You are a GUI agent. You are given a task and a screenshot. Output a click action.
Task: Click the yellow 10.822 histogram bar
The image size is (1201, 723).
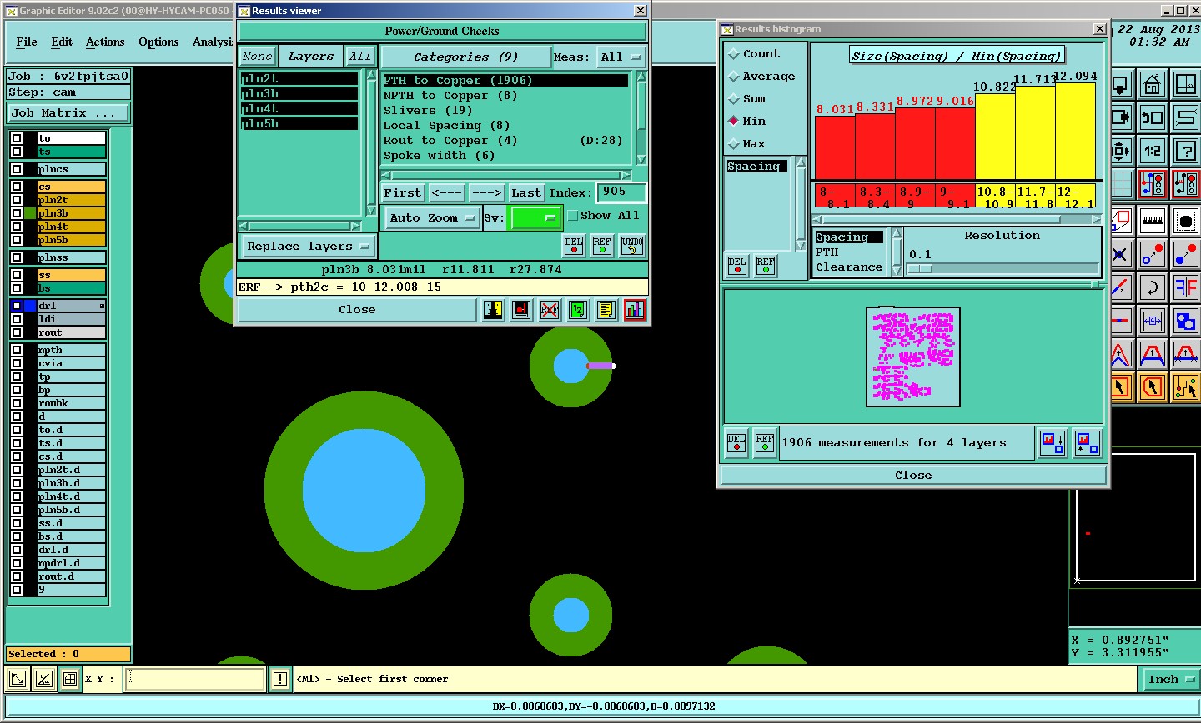pos(995,137)
